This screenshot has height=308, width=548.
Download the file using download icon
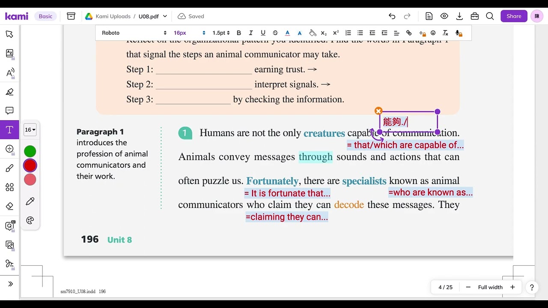pos(459,16)
